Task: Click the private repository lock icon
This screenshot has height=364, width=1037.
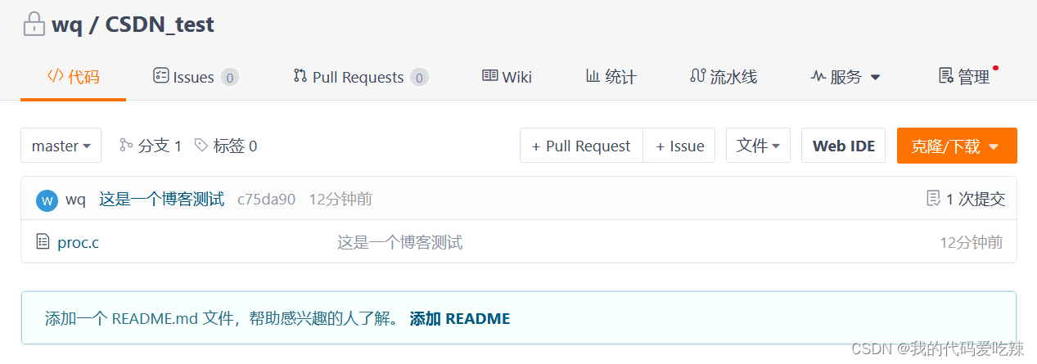Action: (34, 25)
